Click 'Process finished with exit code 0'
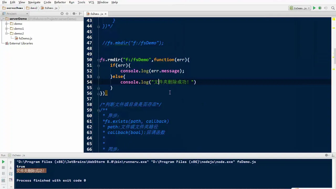The height and width of the screenshot is (189, 336). [x=51, y=180]
